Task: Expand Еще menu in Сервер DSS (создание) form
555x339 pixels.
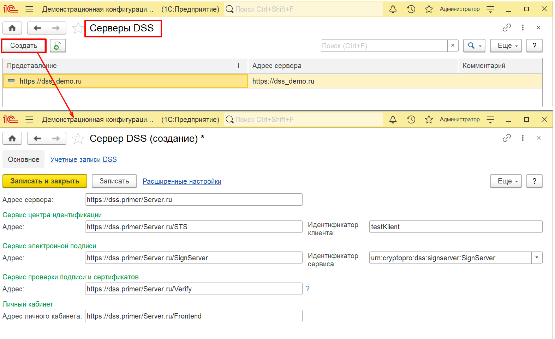Action: pos(506,181)
